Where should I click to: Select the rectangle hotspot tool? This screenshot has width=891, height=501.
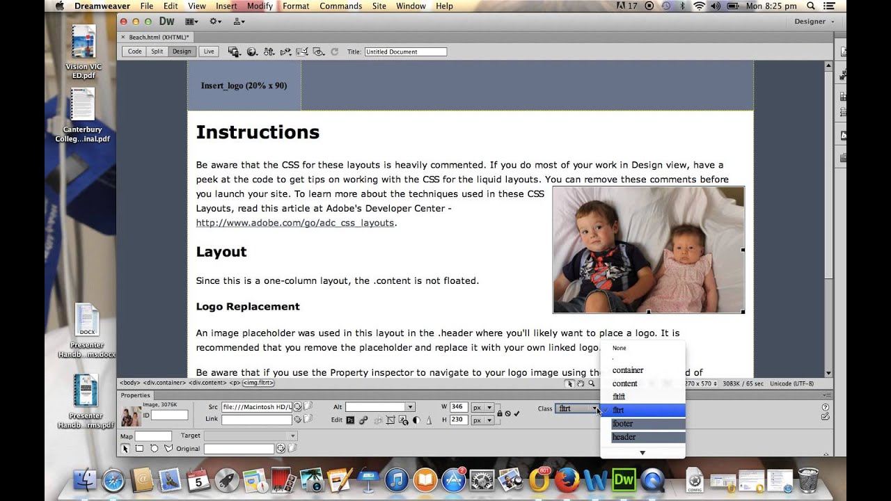(x=139, y=449)
